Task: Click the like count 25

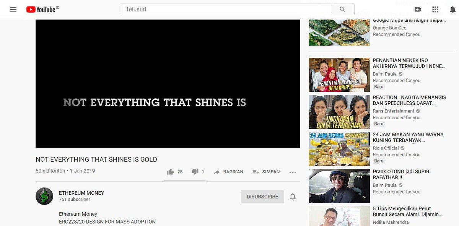Action: (x=180, y=172)
